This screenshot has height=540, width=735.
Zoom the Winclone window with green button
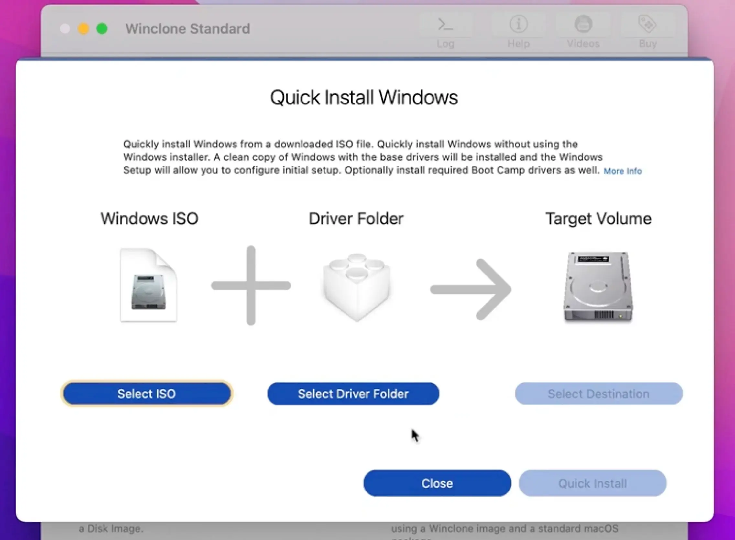coord(102,29)
